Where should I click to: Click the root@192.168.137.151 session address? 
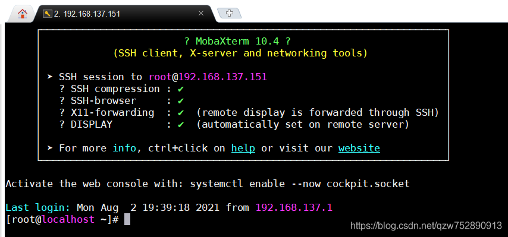(208, 77)
